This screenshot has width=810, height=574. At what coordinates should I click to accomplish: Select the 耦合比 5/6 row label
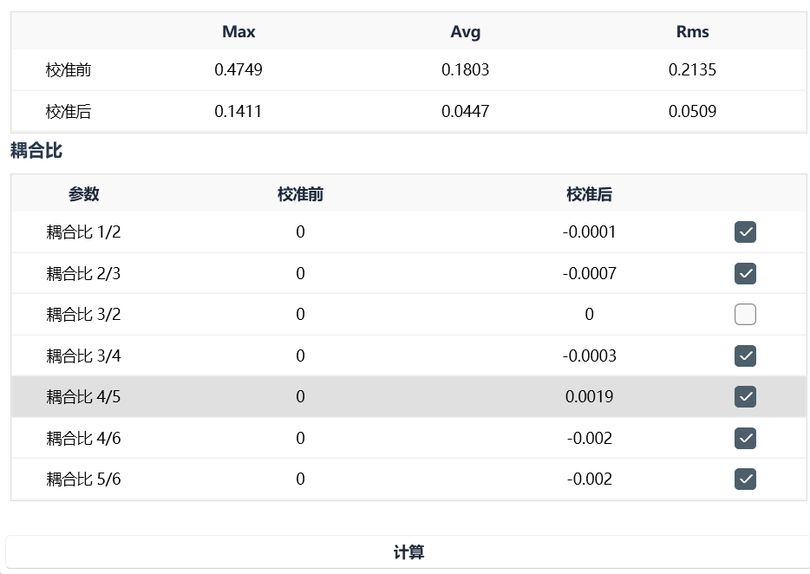tap(83, 479)
